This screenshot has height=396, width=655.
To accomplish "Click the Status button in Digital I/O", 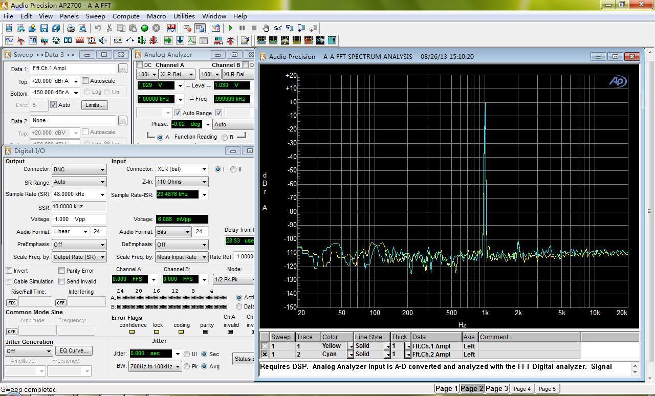I will (x=243, y=359).
